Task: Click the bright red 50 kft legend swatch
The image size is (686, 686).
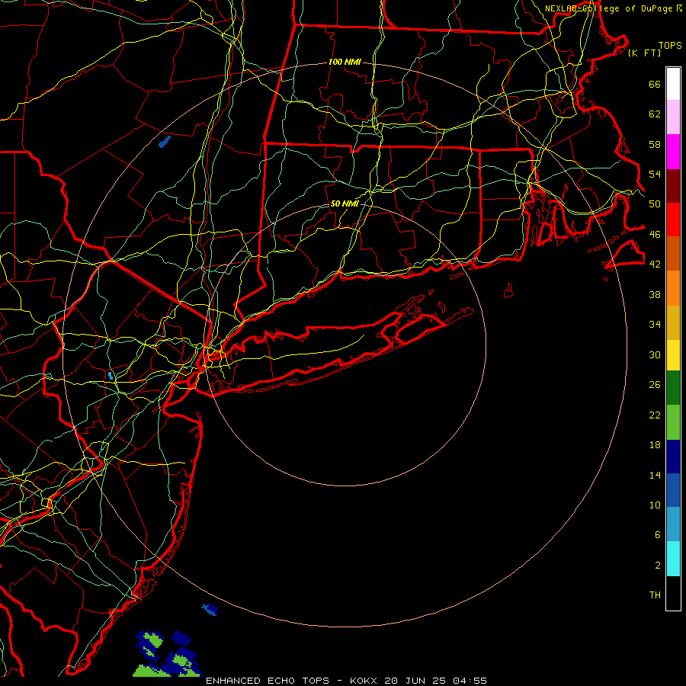Action: coord(673,220)
